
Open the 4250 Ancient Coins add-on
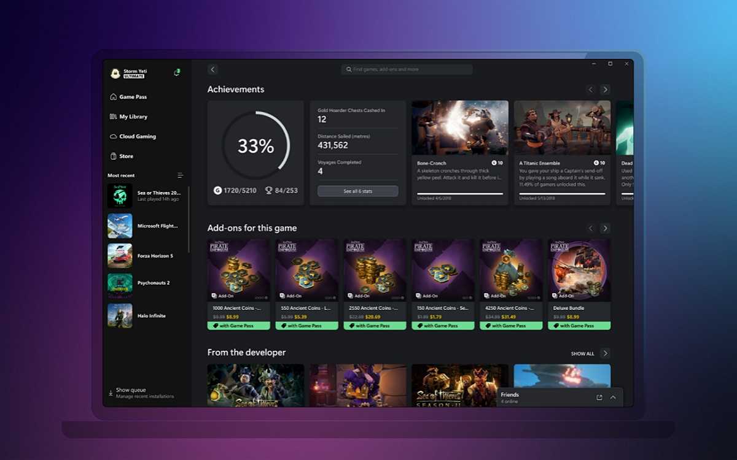pyautogui.click(x=511, y=285)
